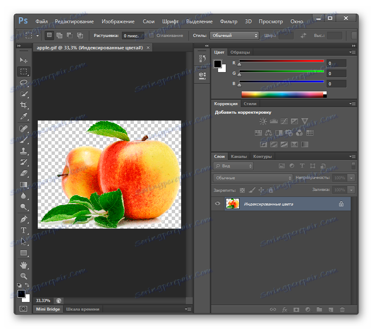The width and height of the screenshot is (373, 329).
Task: Open the Фильтр menu
Action: (228, 21)
